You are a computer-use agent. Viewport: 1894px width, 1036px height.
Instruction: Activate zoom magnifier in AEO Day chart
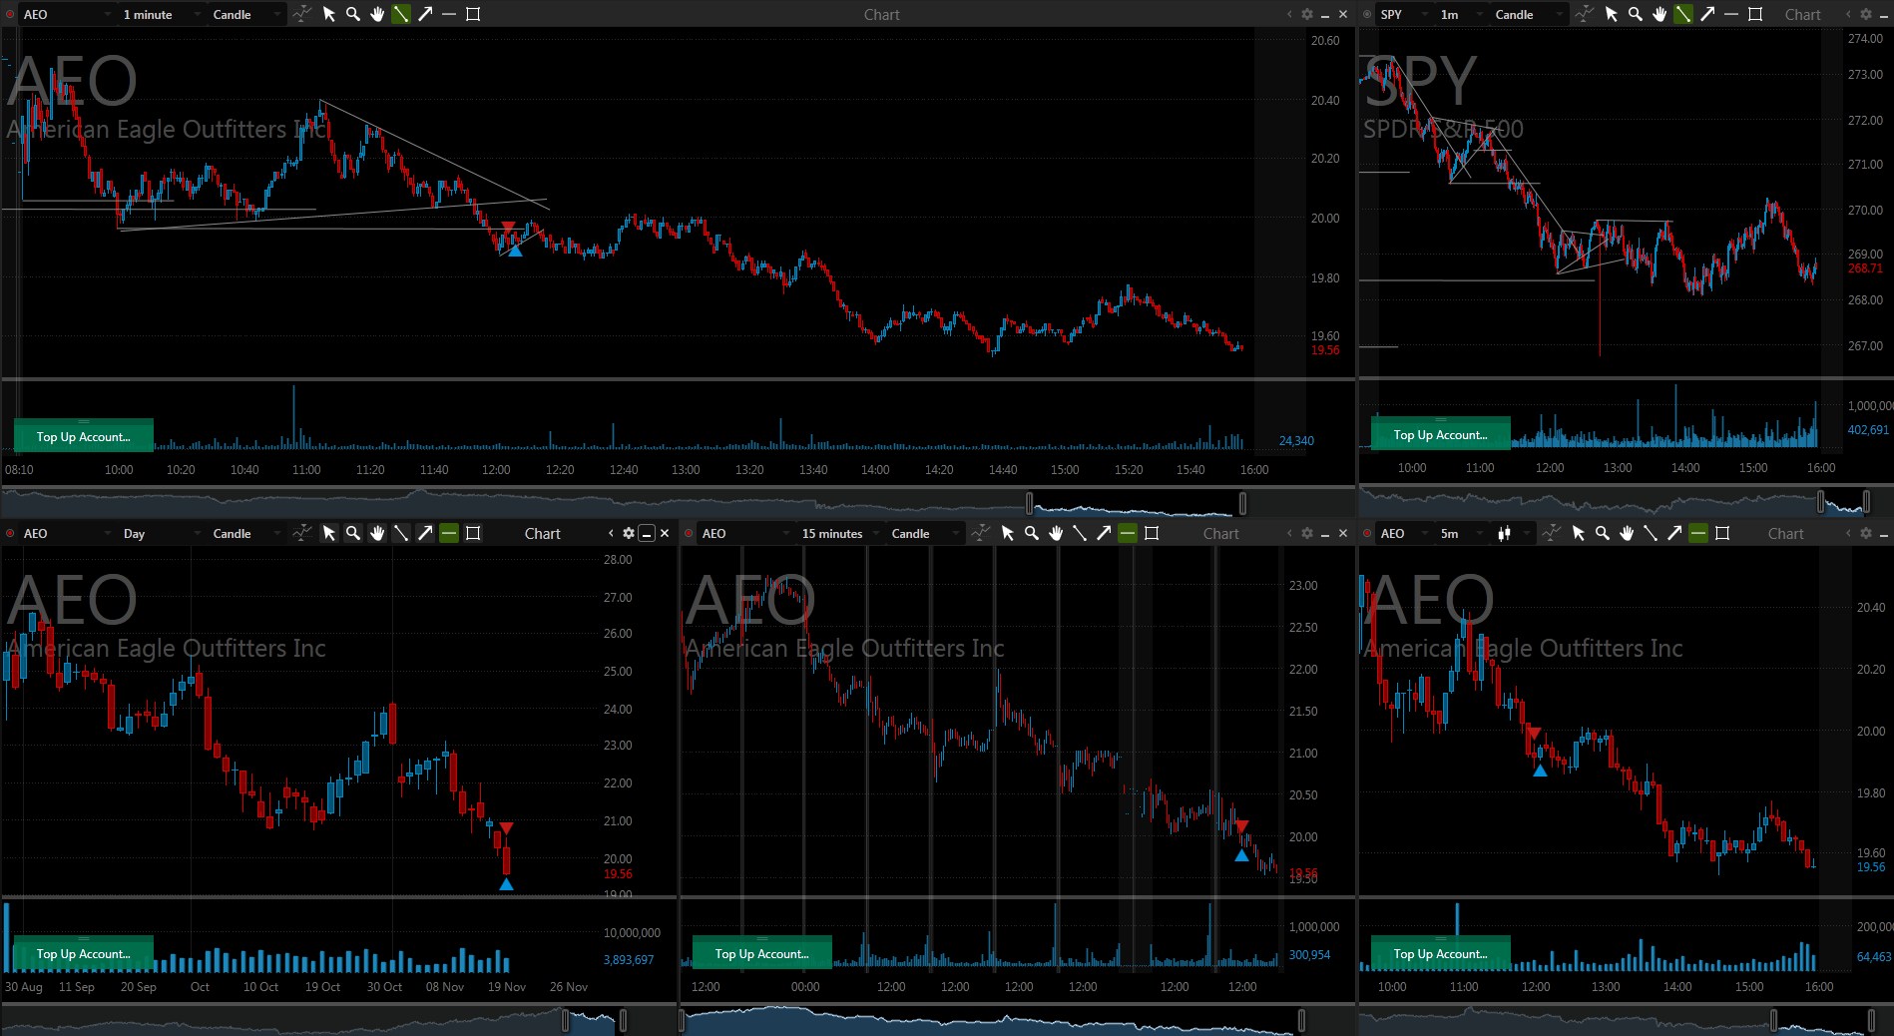[353, 533]
